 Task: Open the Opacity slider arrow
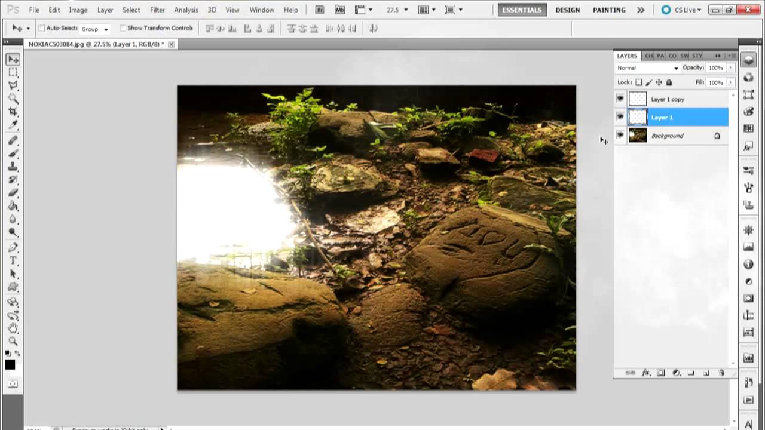coord(730,68)
